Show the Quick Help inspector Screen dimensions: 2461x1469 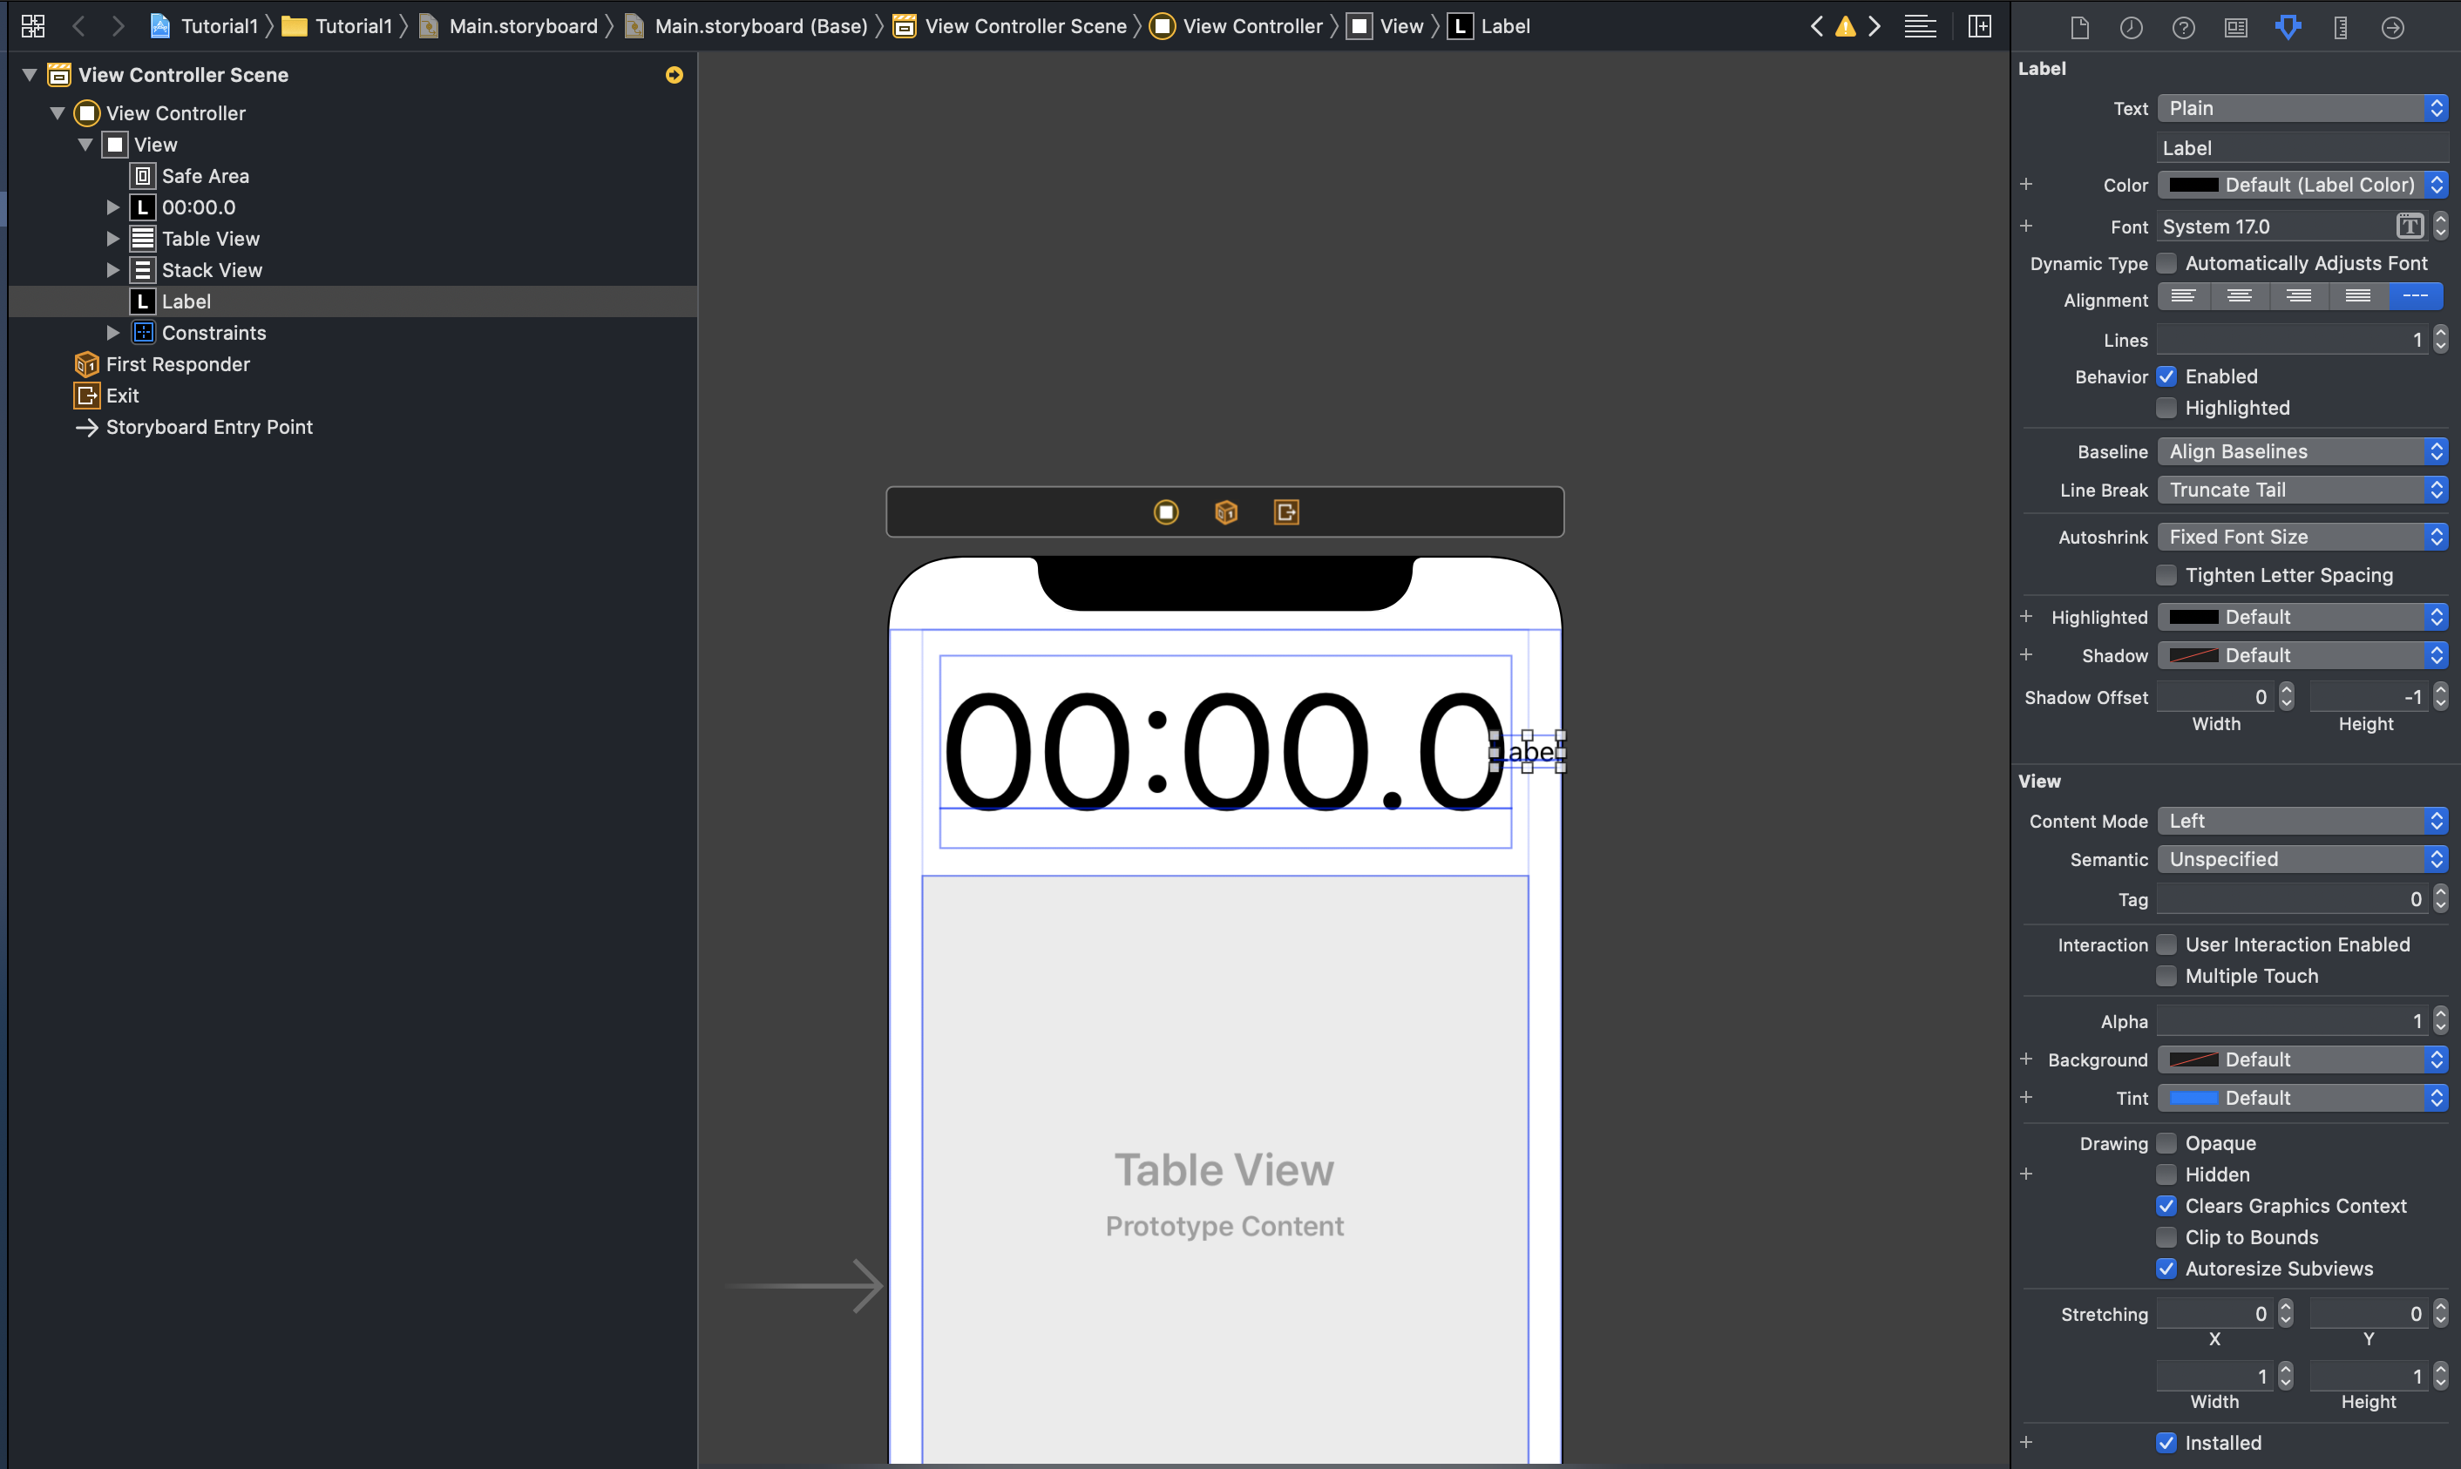2183,27
